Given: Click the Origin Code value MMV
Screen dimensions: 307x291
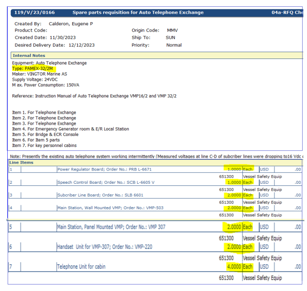Looking at the screenshot, I should (171, 31).
